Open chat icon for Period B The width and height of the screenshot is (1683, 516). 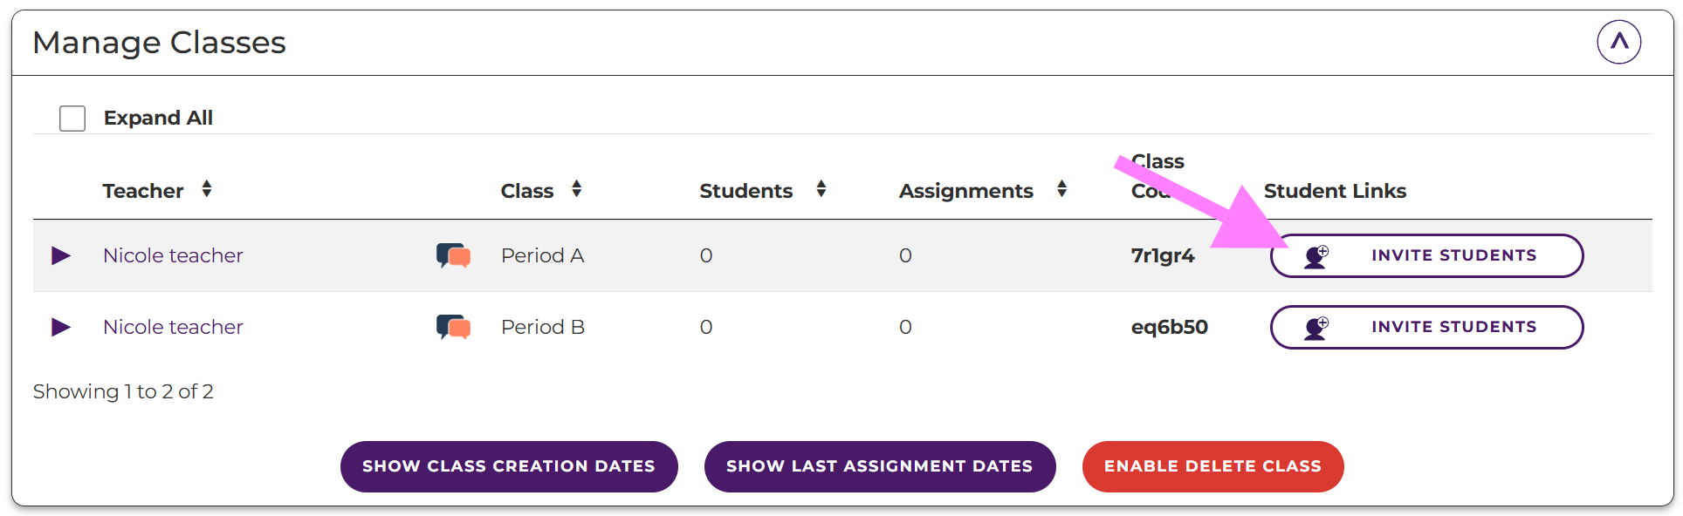[453, 327]
